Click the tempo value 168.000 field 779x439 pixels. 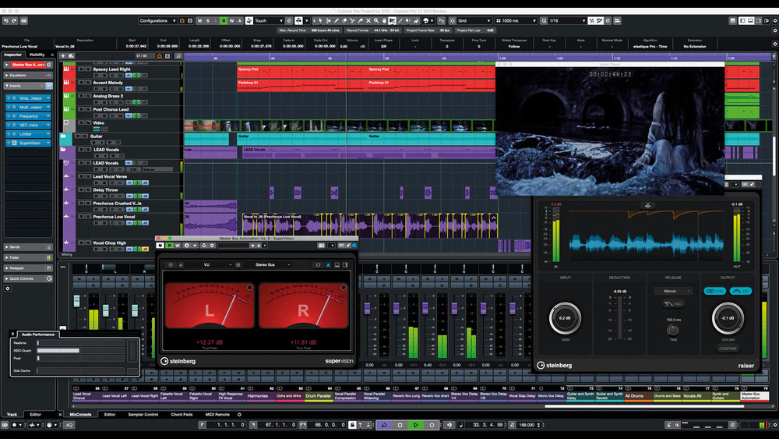(x=526, y=425)
